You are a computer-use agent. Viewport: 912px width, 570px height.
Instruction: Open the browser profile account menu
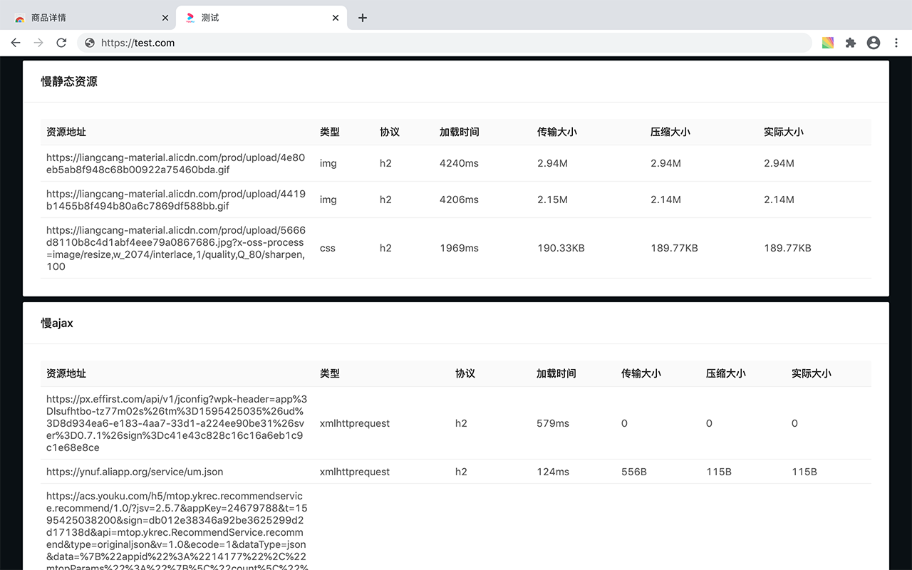874,43
